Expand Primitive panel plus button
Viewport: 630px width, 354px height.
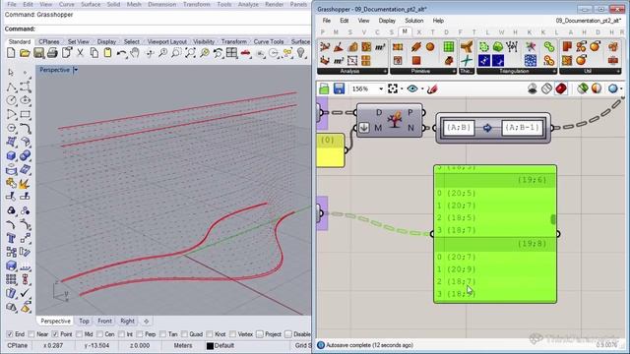[454, 71]
